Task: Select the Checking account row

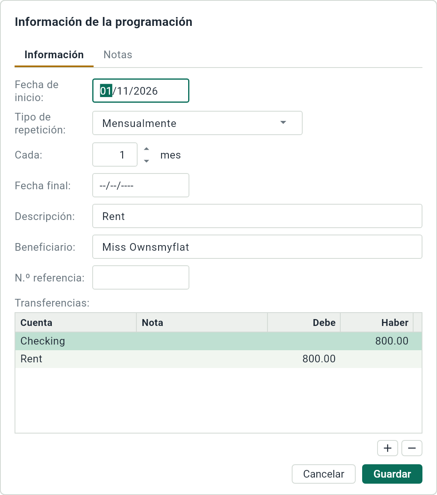Action: pyautogui.click(x=218, y=341)
